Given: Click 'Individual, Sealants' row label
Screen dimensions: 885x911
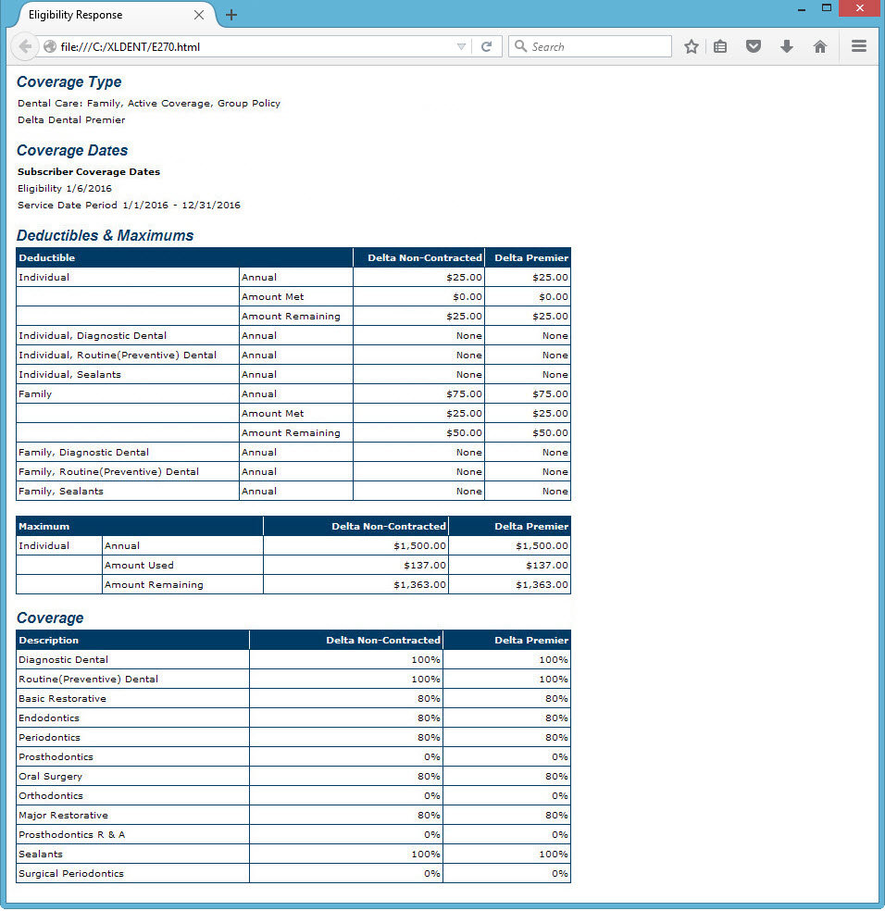Looking at the screenshot, I should click(x=69, y=375).
